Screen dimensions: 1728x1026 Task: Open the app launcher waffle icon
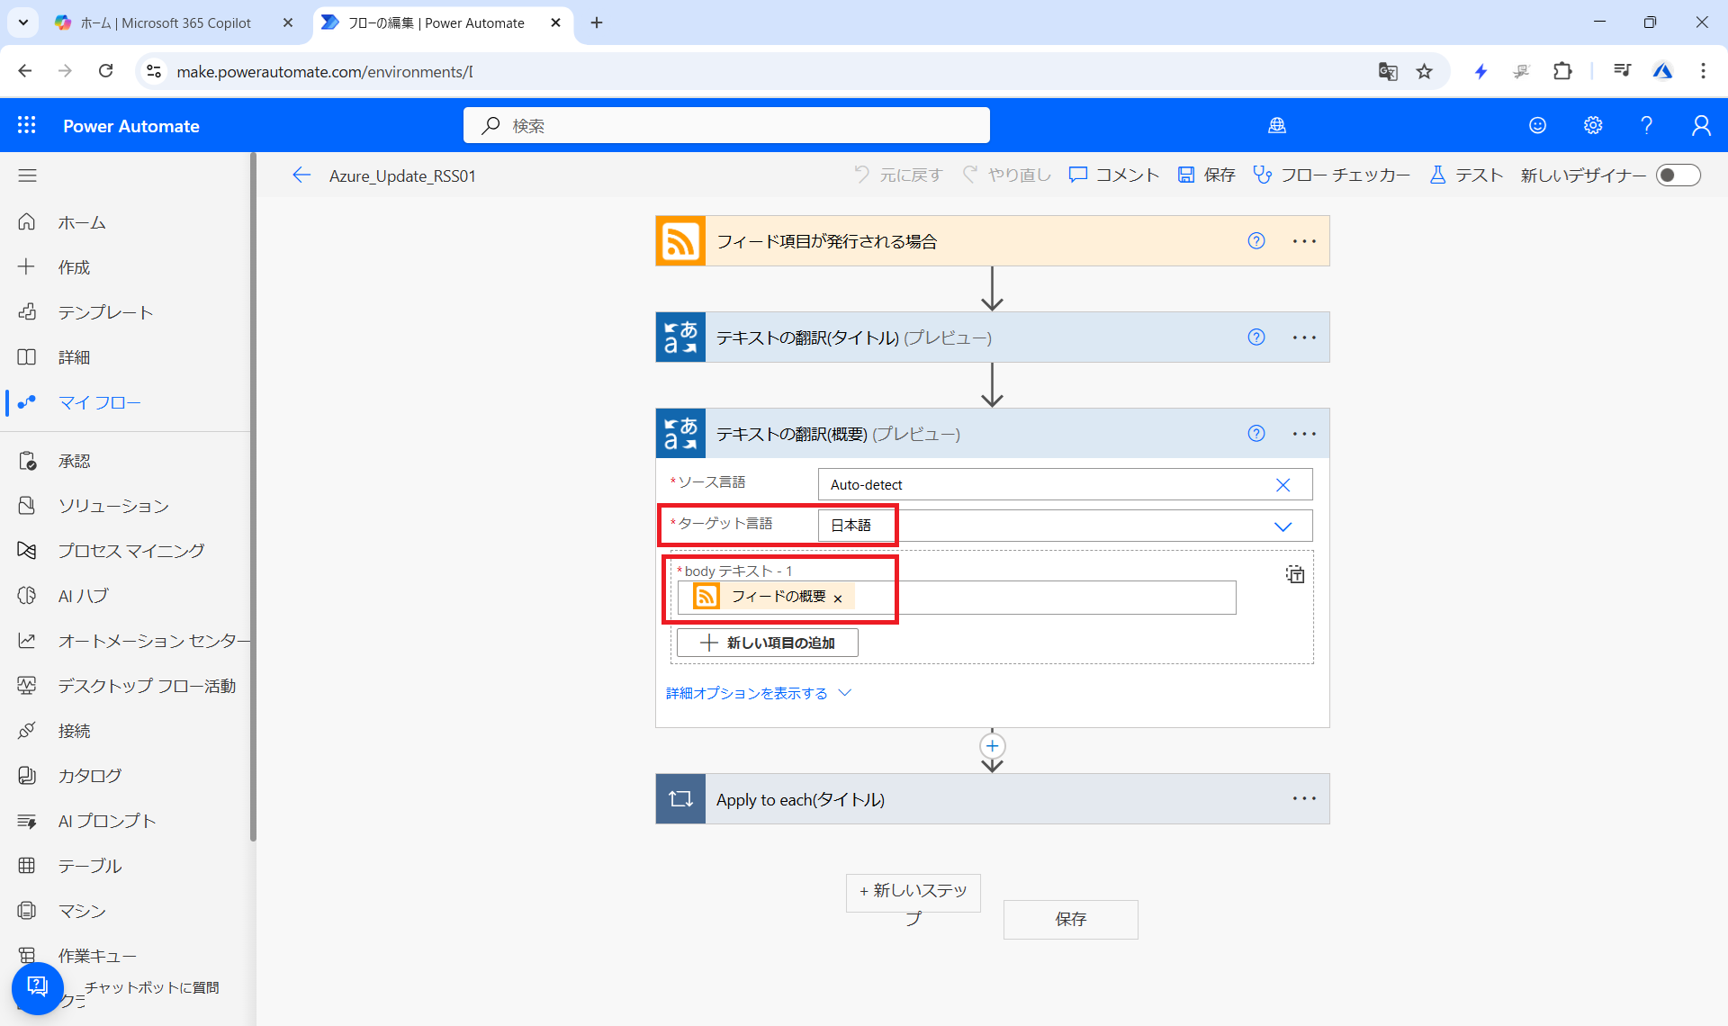pyautogui.click(x=27, y=126)
